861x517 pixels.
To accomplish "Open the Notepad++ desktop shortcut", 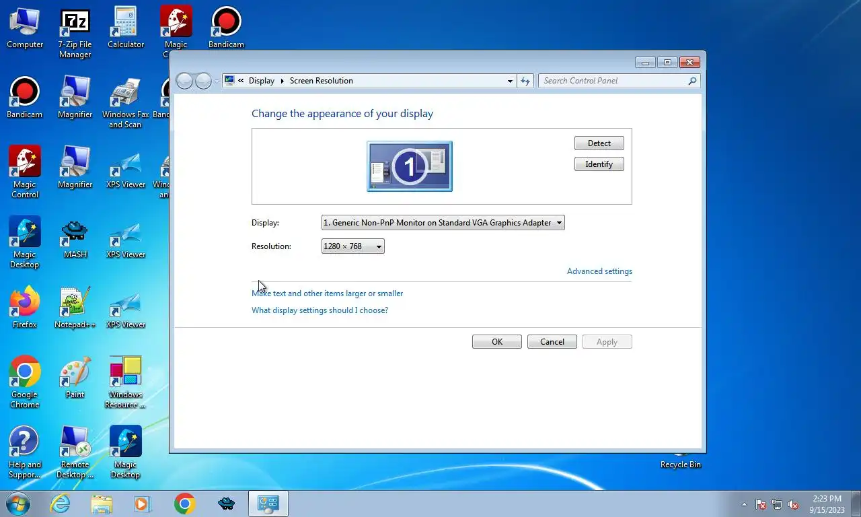I will pyautogui.click(x=75, y=308).
